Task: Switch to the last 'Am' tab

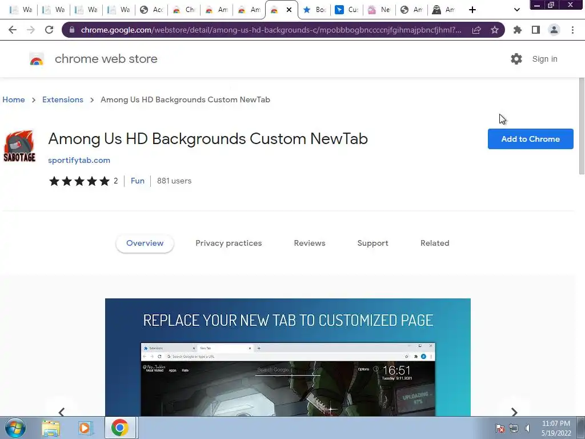Action: click(443, 10)
